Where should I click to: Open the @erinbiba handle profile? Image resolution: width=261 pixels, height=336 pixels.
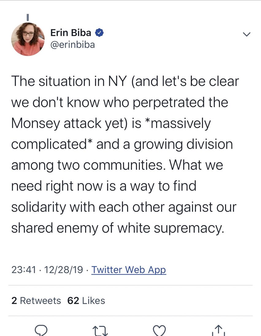pyautogui.click(x=72, y=45)
